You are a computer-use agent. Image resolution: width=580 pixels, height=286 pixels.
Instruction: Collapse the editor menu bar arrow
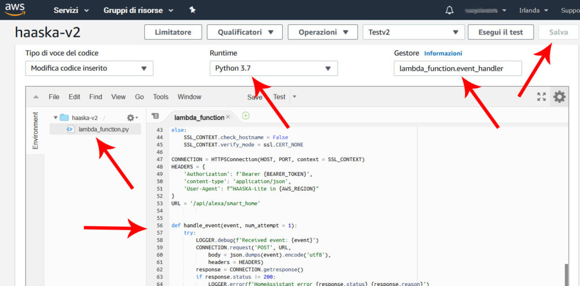pyautogui.click(x=36, y=97)
